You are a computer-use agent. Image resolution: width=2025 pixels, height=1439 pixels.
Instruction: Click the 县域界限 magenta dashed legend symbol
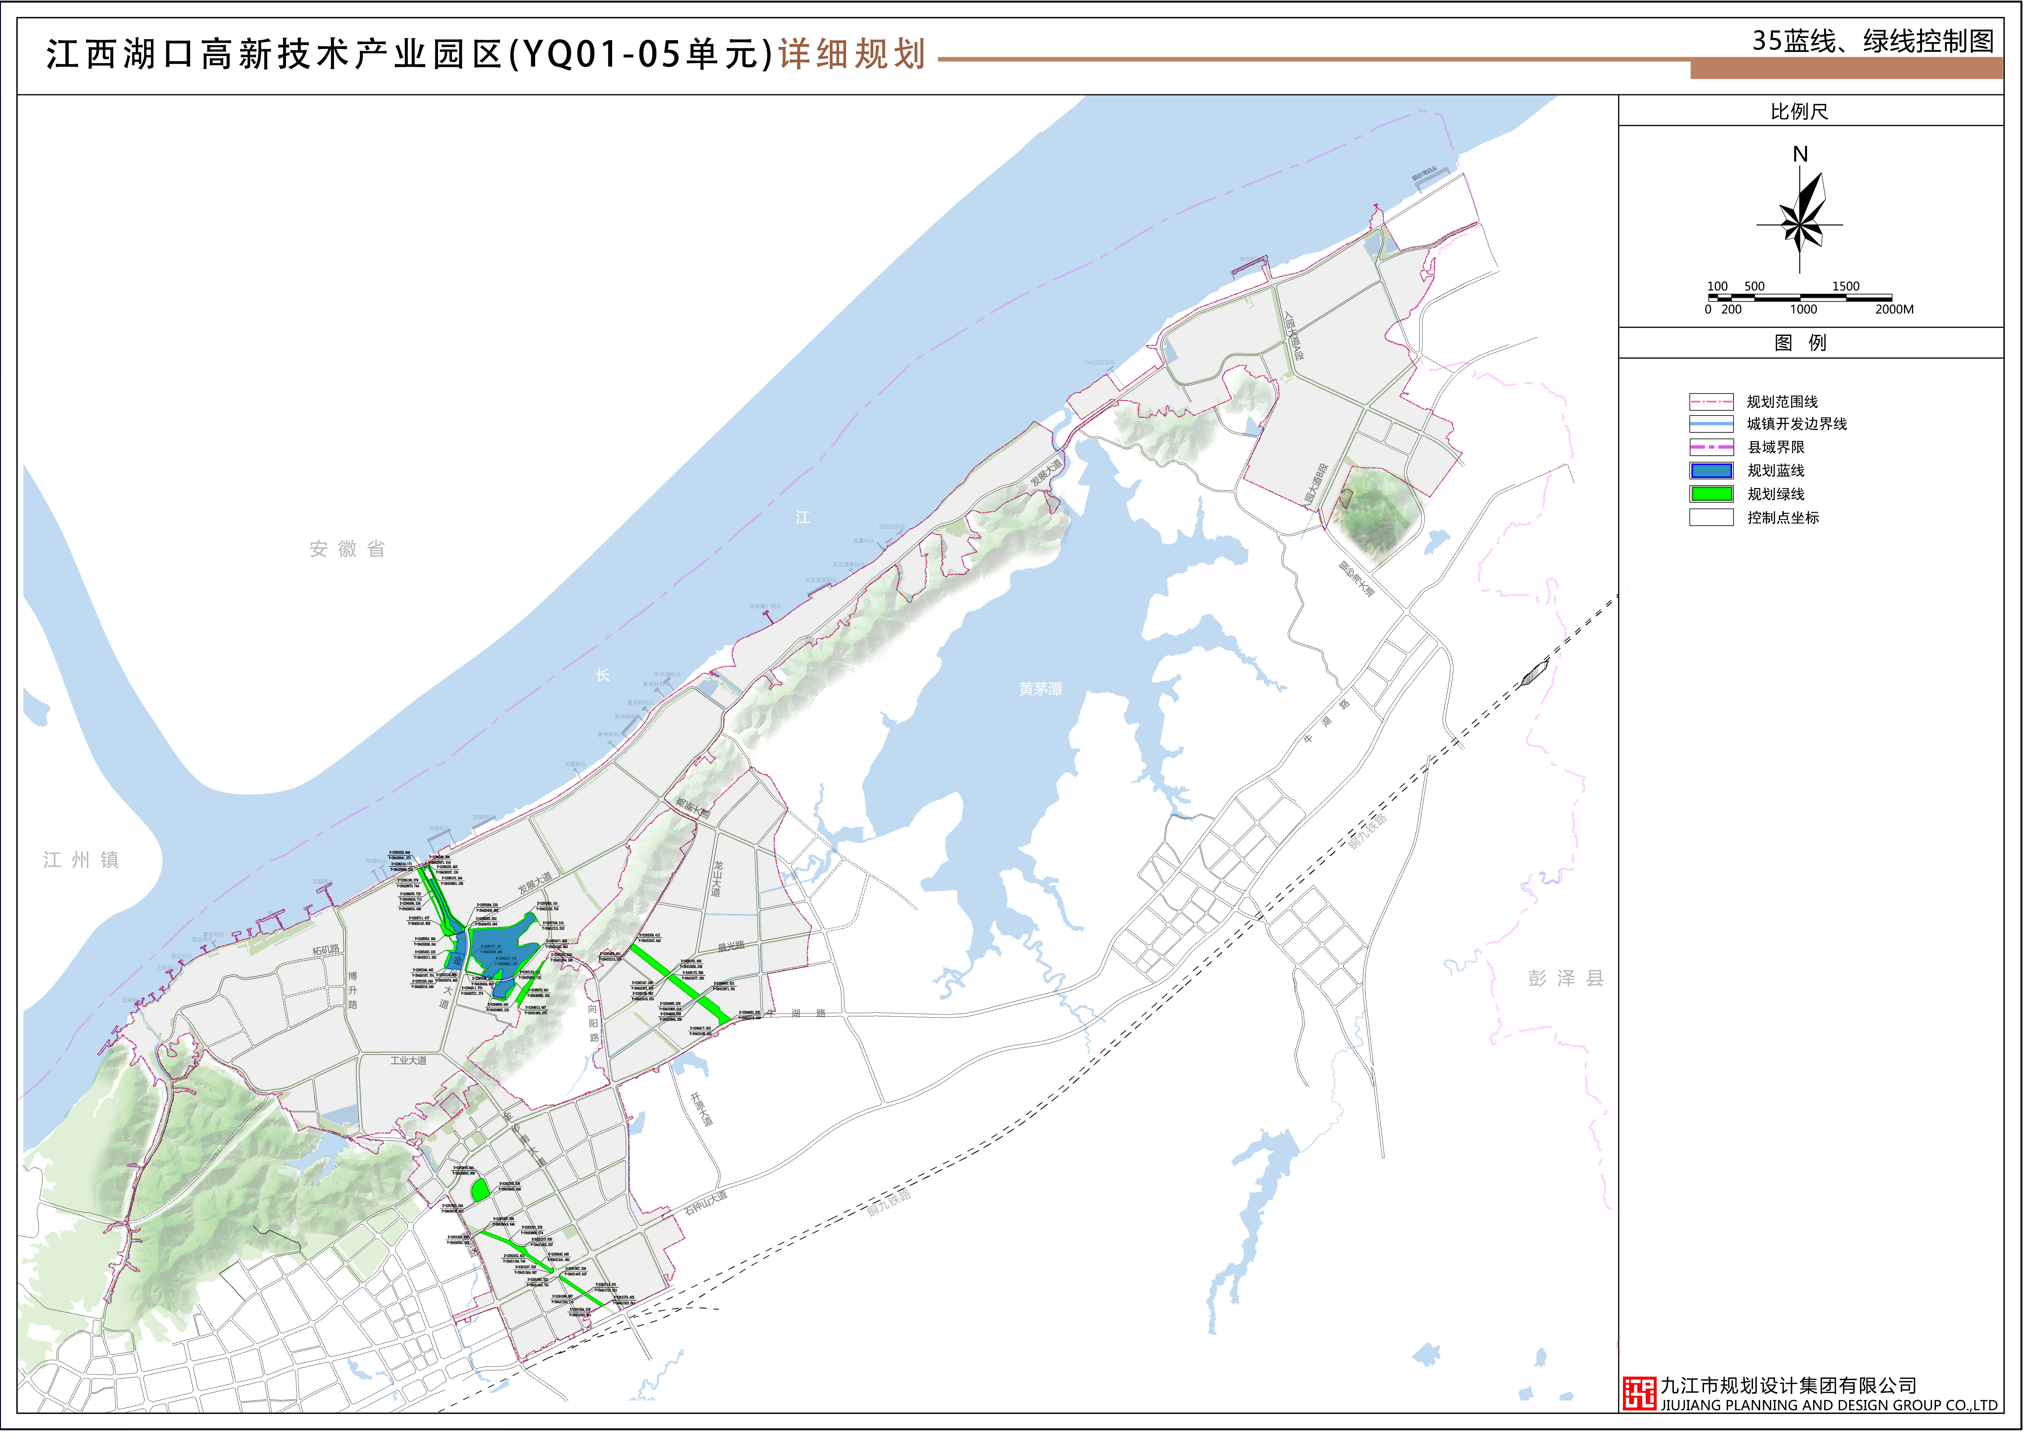1710,448
